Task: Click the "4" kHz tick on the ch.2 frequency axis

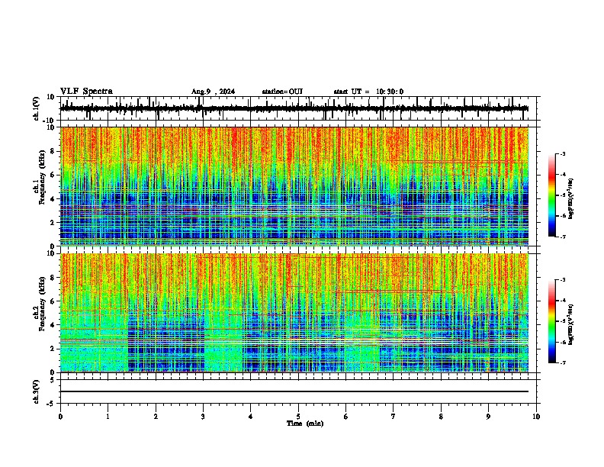Action: [53, 325]
